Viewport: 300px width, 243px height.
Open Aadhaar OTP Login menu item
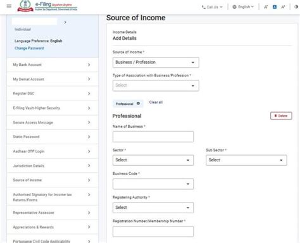pos(53,151)
